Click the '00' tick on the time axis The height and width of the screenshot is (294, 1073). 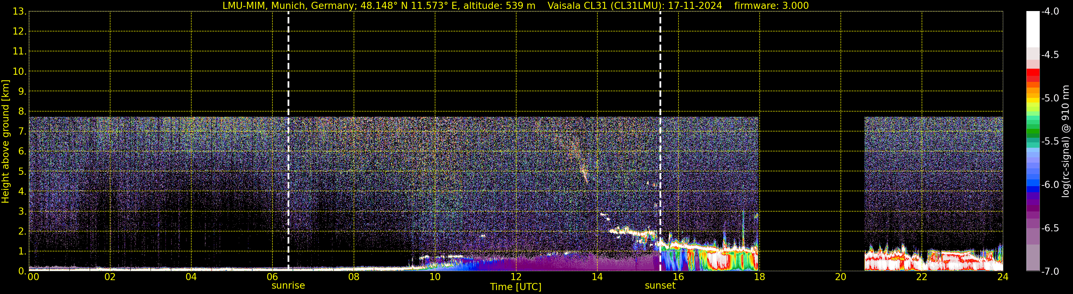(33, 277)
